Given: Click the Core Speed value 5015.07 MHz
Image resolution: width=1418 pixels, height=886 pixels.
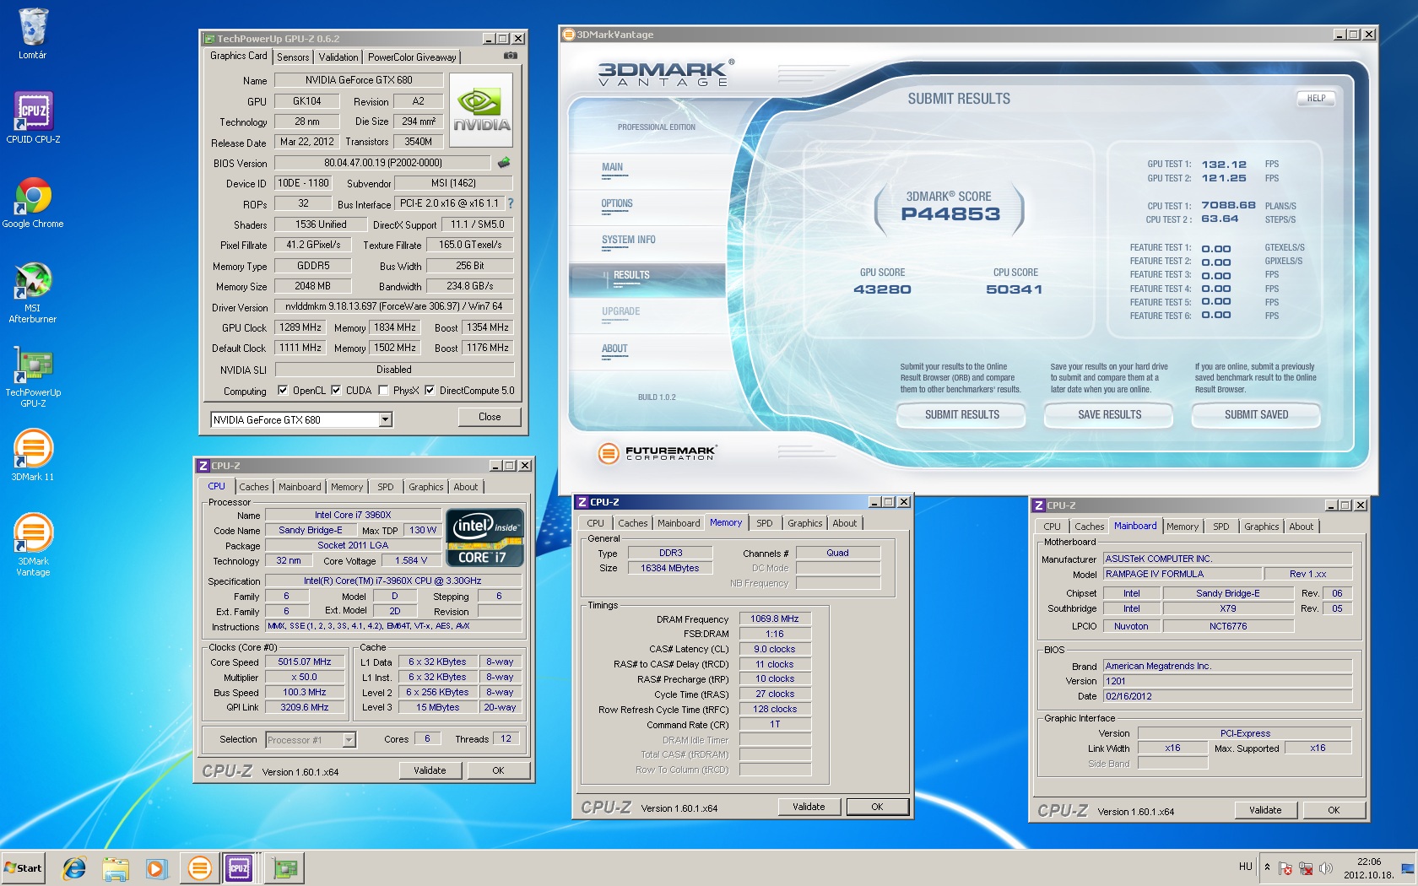Looking at the screenshot, I should point(305,662).
